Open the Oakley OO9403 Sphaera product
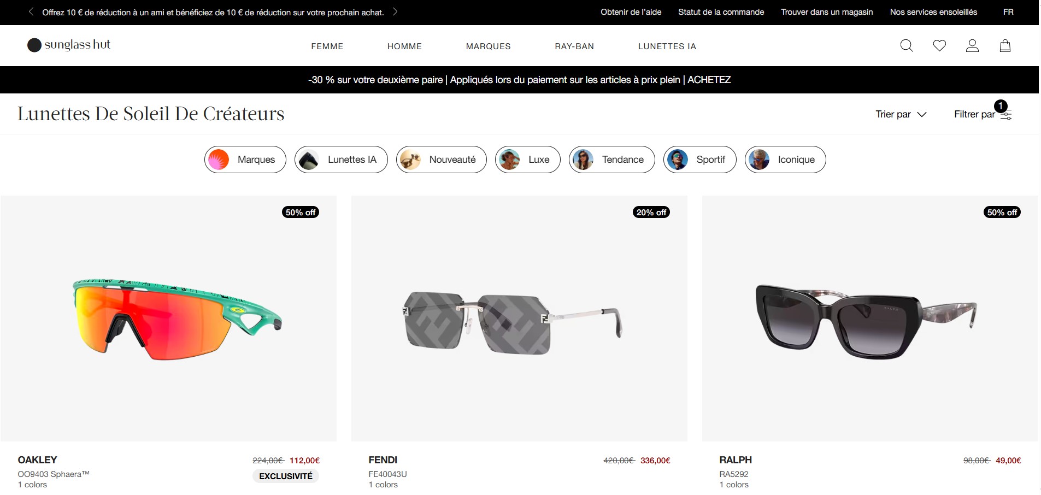 168,318
